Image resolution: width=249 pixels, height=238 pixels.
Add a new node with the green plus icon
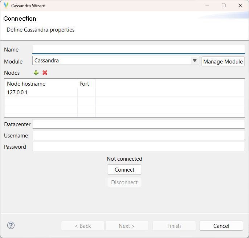tap(36, 73)
